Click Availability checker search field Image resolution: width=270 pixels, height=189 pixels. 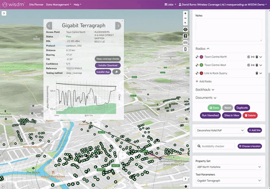[x=215, y=146]
